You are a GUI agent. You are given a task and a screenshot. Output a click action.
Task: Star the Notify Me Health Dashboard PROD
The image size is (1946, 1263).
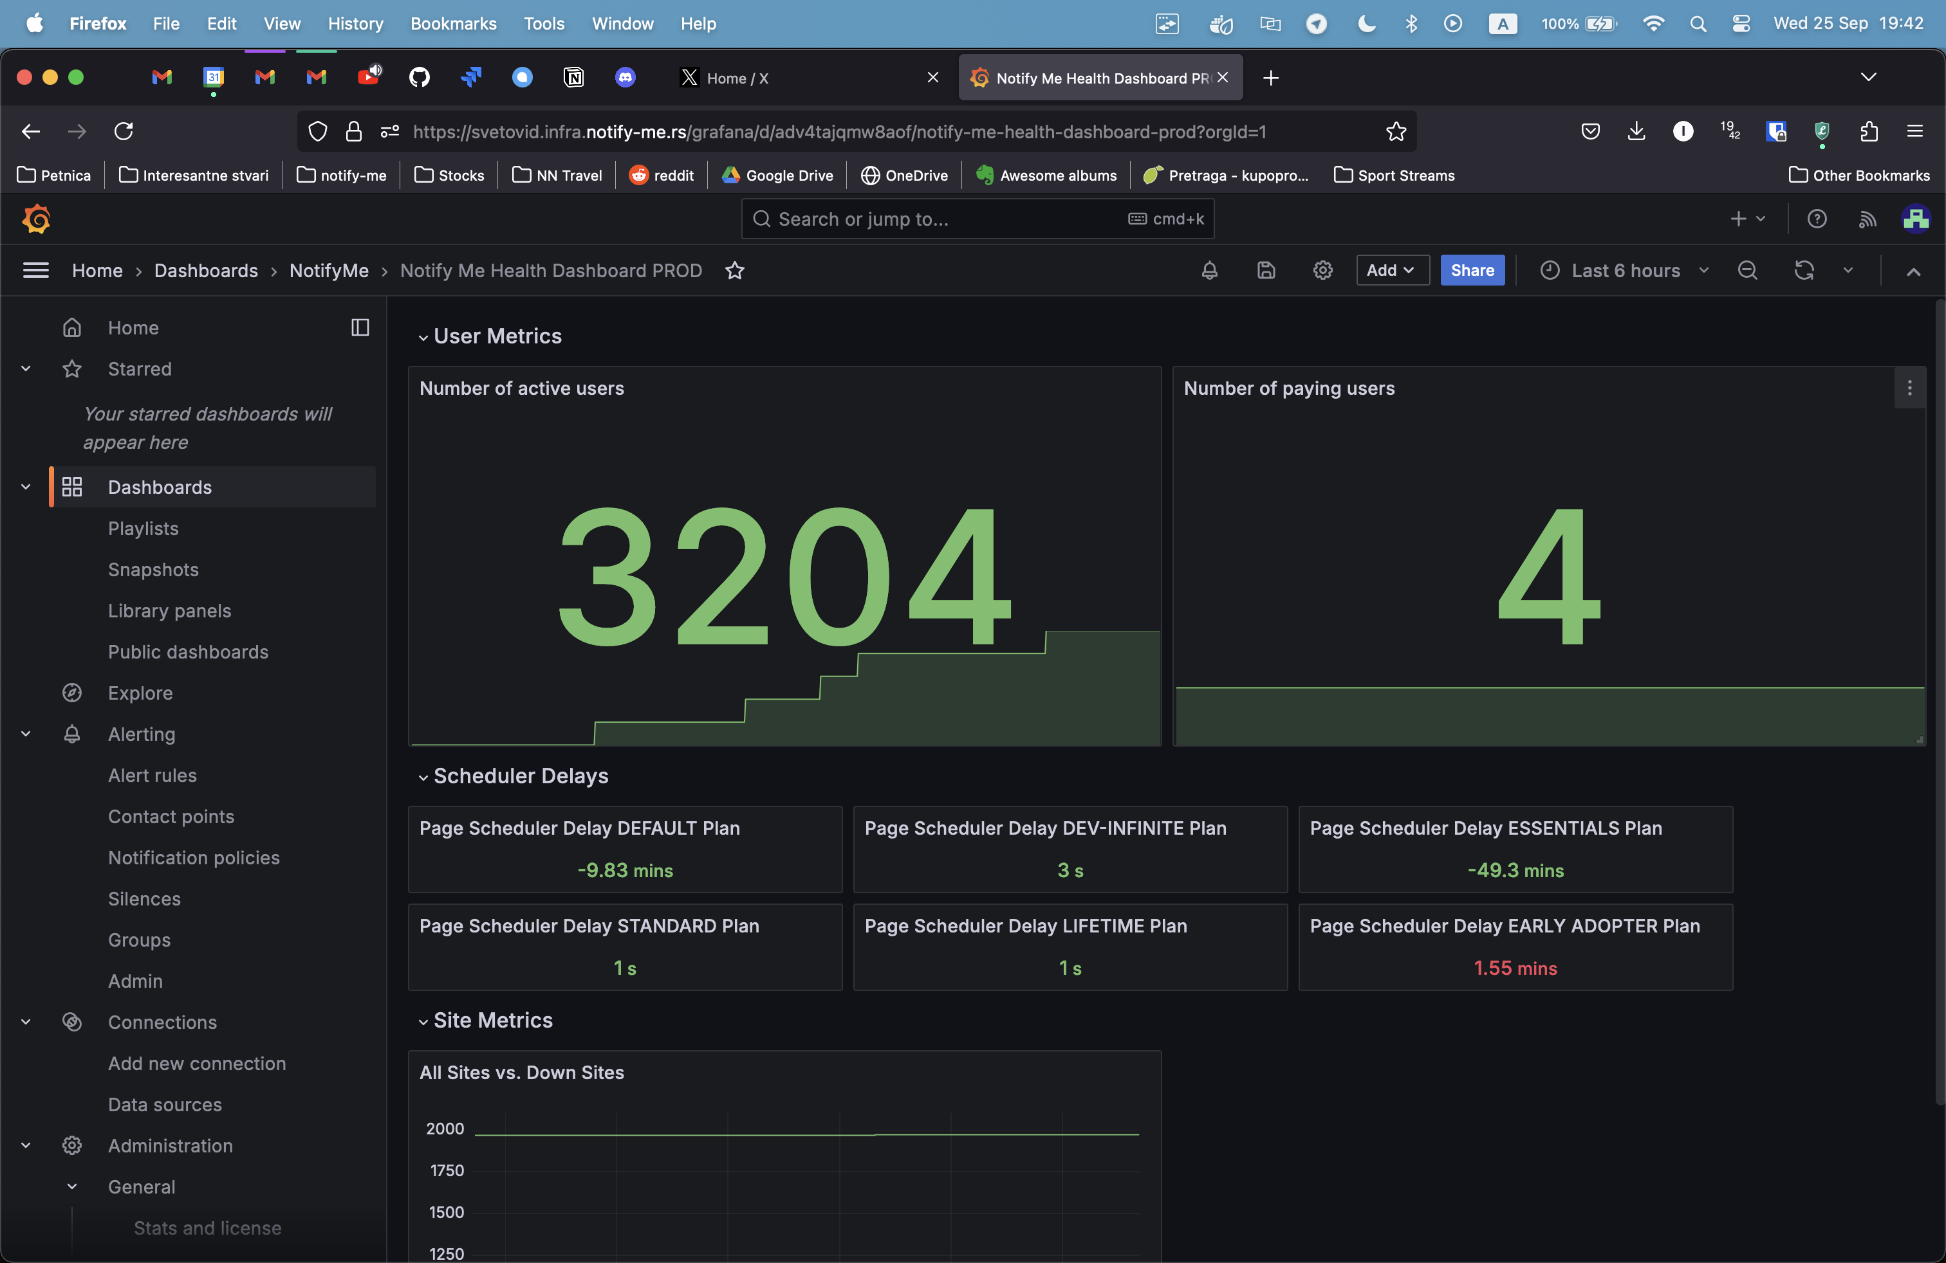click(734, 270)
